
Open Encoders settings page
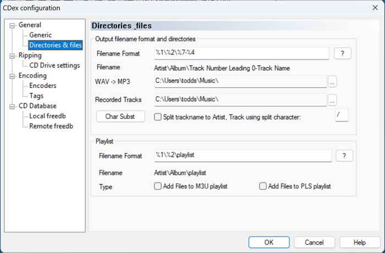point(43,85)
